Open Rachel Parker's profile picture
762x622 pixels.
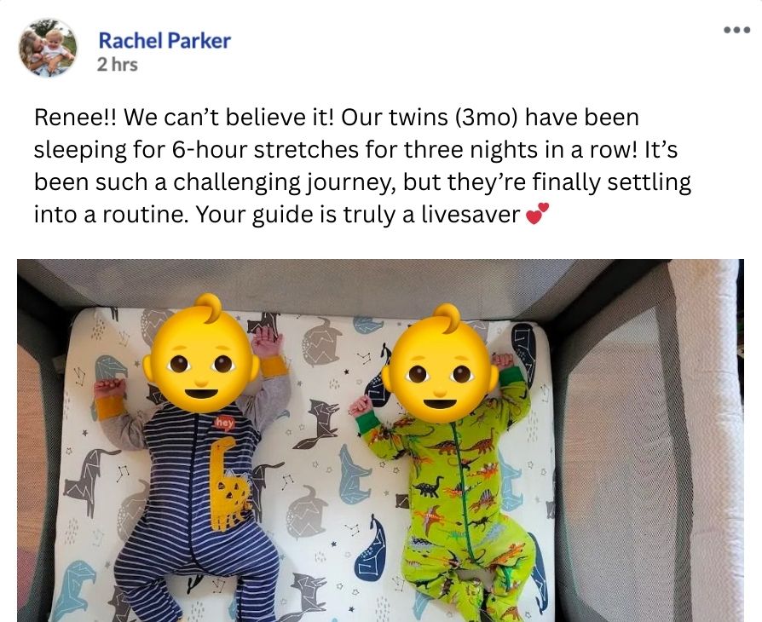tap(48, 48)
